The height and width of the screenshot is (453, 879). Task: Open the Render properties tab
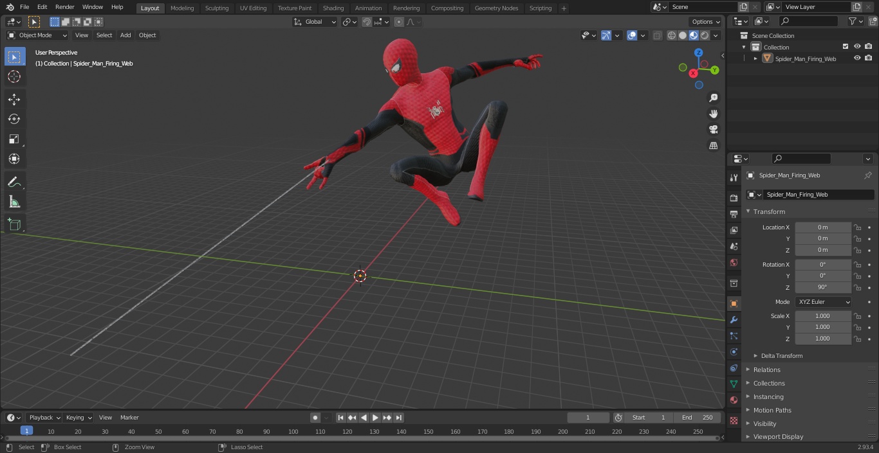coord(734,198)
